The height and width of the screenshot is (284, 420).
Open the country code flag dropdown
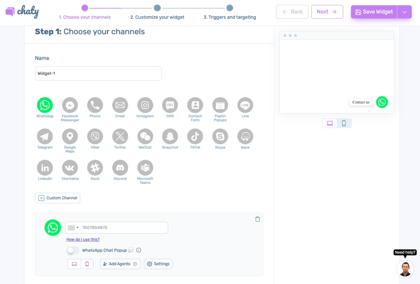pos(73,228)
